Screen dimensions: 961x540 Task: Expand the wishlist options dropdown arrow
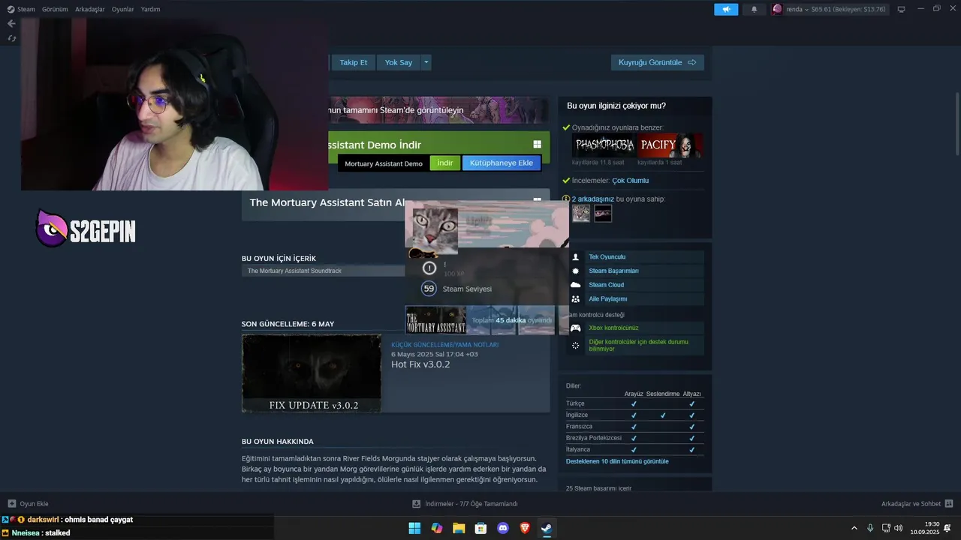pos(426,62)
